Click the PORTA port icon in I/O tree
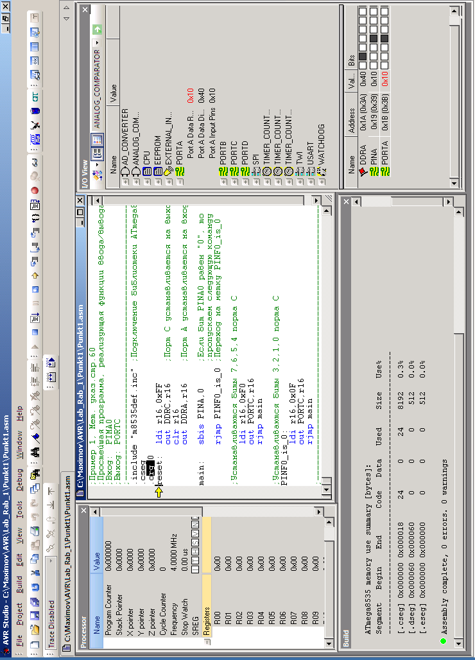475x660 pixels. 180,171
